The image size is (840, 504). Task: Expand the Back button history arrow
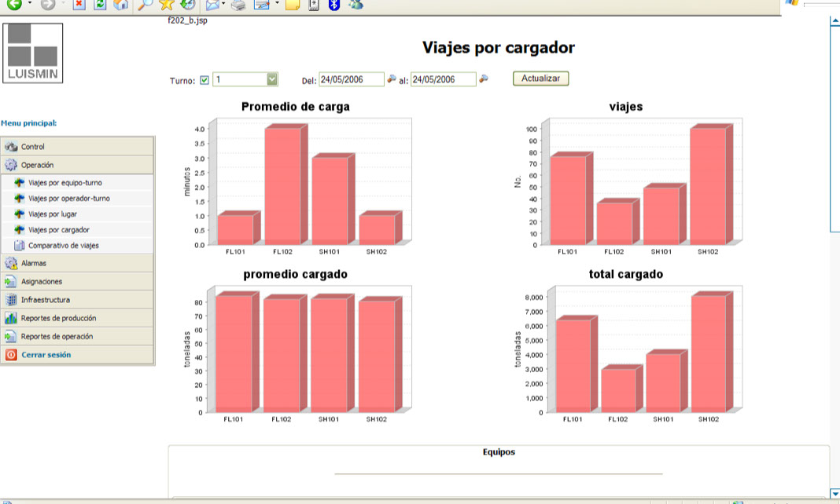click(x=31, y=5)
